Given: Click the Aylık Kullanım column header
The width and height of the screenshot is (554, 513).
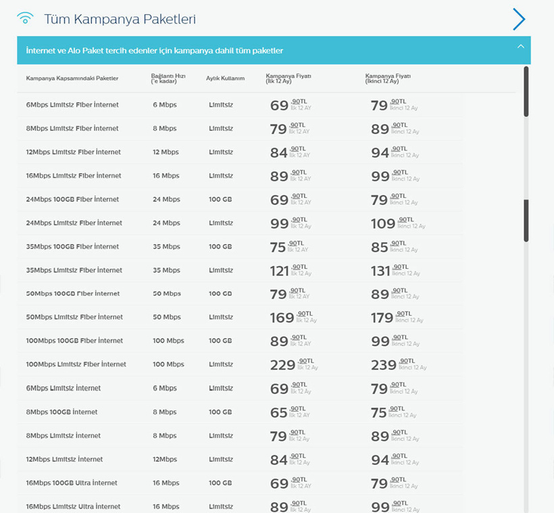Looking at the screenshot, I should [225, 78].
